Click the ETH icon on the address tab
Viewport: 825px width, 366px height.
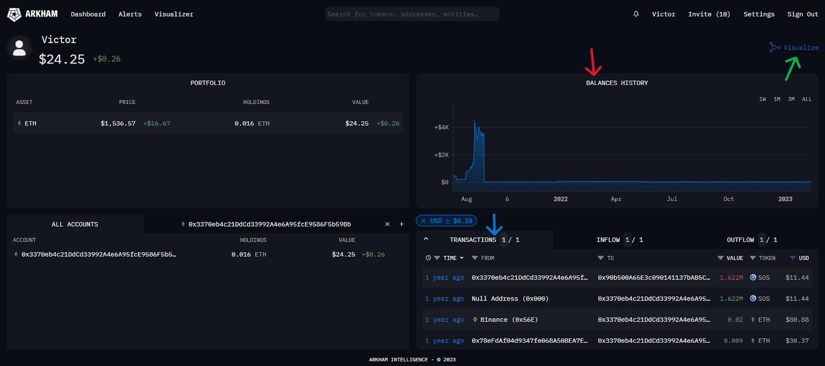183,224
